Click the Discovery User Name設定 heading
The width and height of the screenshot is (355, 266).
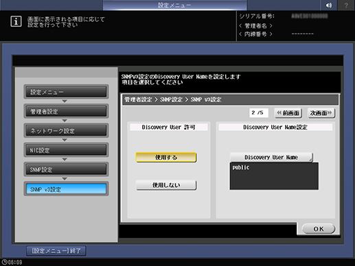(275, 127)
